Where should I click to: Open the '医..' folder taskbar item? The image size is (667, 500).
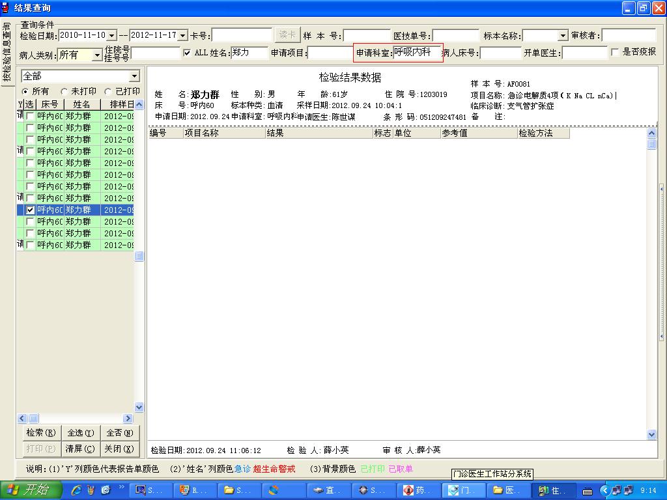tap(507, 490)
